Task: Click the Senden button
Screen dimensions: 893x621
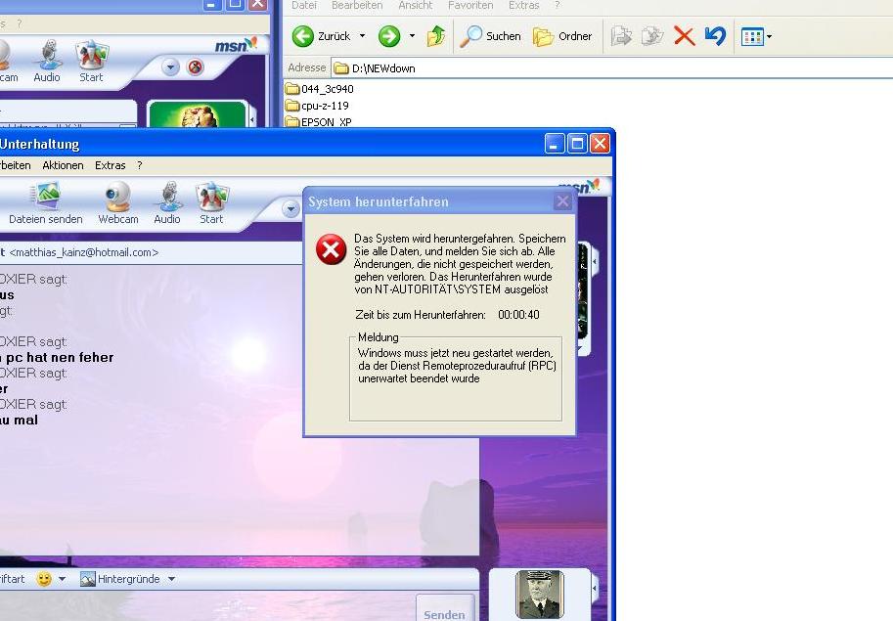Action: 445,610
